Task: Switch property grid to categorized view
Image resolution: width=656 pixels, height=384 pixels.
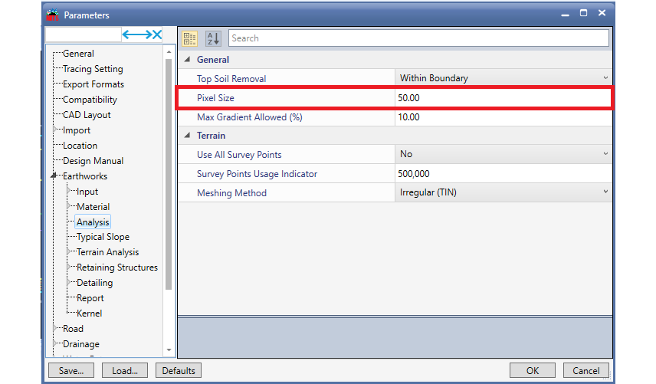Action: tap(189, 38)
